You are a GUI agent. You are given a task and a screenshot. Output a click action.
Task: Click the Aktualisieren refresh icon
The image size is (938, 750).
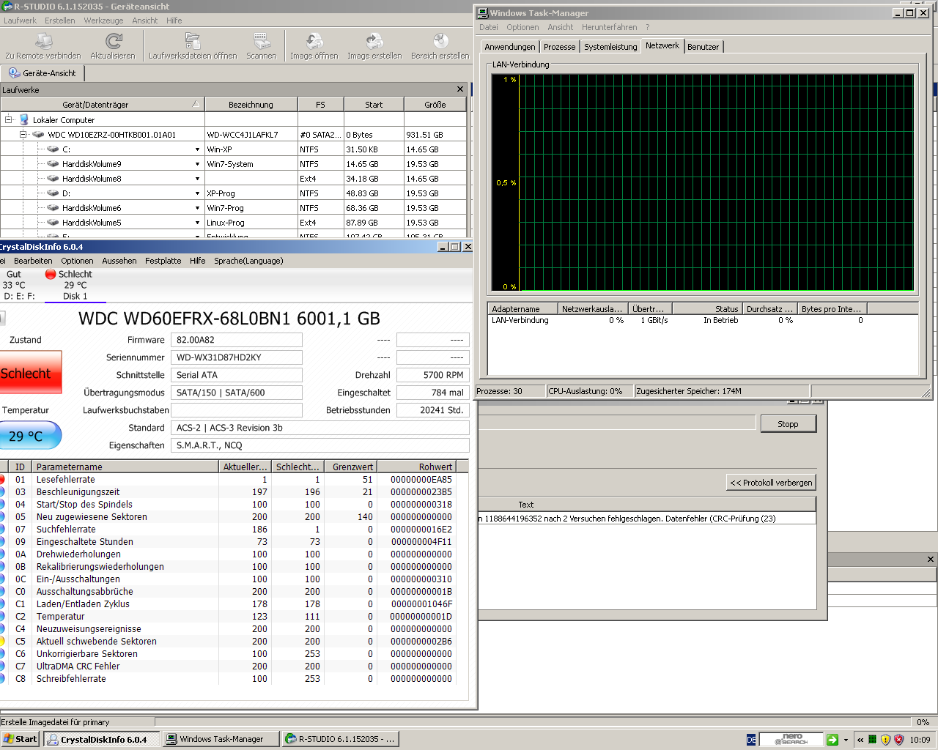pos(113,41)
